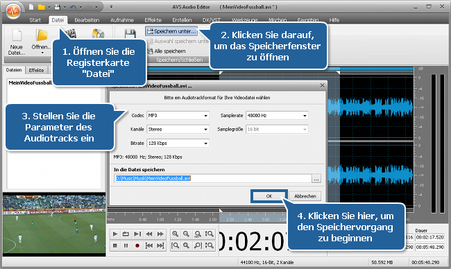451x269 pixels.
Task: Click the Play button
Action: 115,234
